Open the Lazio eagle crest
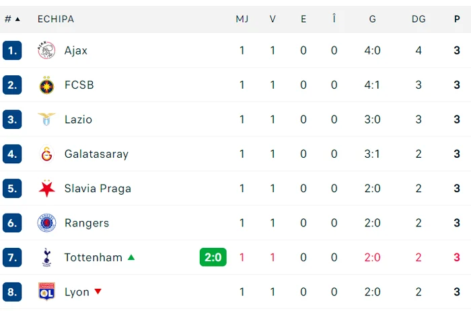Screen dimensions: 471x311 pyautogui.click(x=46, y=120)
